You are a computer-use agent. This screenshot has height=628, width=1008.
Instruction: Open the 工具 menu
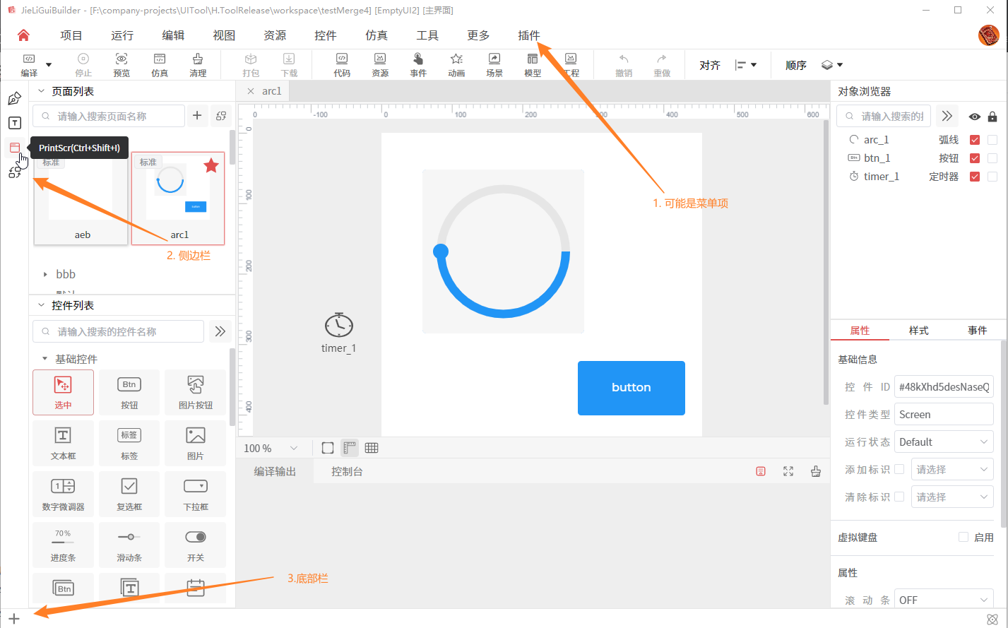point(427,36)
